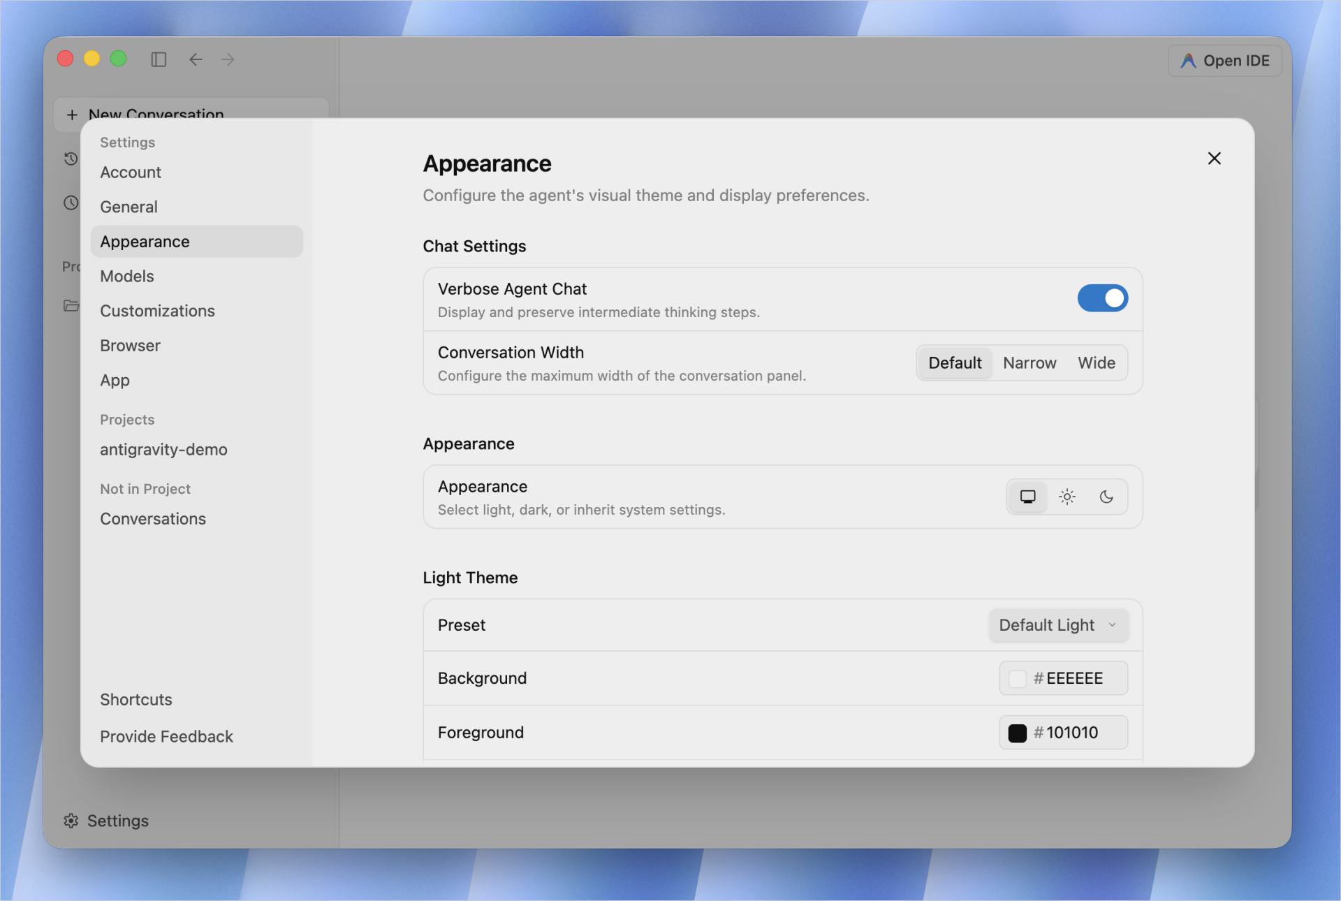Open the Shortcuts page
Screen dimensions: 1341x901
point(196,700)
